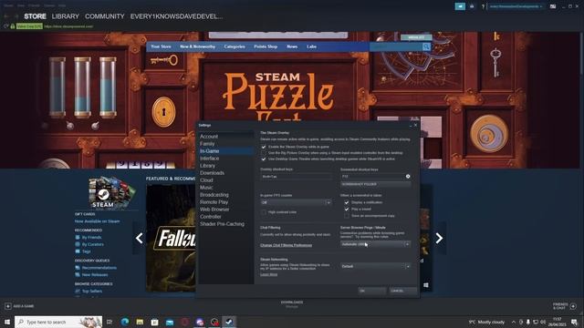Click Cancel in the Settings dialog
The image size is (584, 328).
[x=403, y=291]
